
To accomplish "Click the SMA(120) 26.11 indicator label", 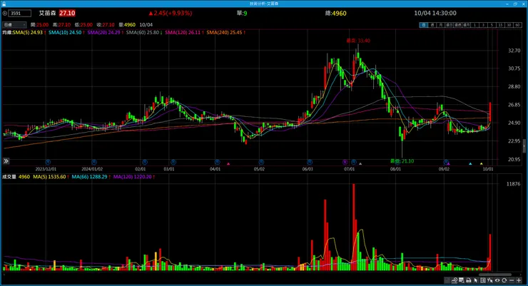I will (184, 32).
